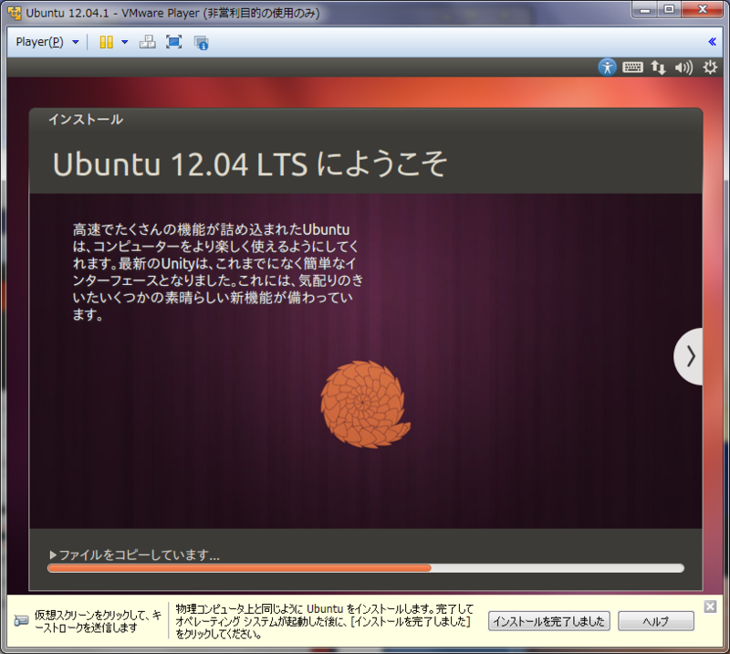
Task: Open the dropdown arrow next to Player(P)
Action: (x=75, y=41)
